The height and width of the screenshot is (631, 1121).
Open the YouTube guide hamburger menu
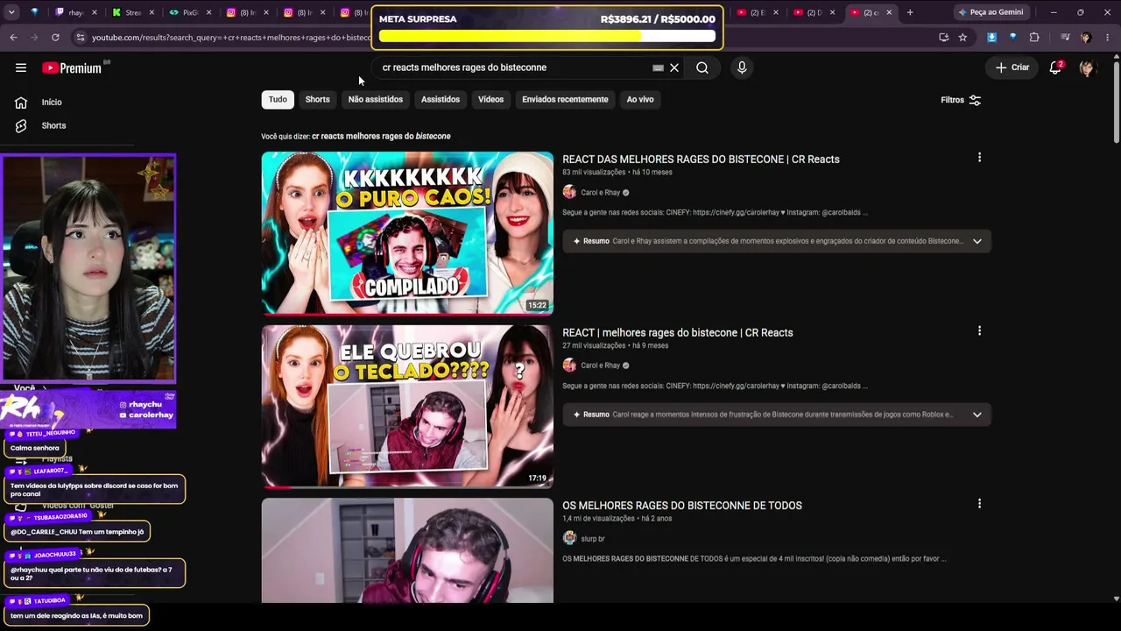(21, 67)
